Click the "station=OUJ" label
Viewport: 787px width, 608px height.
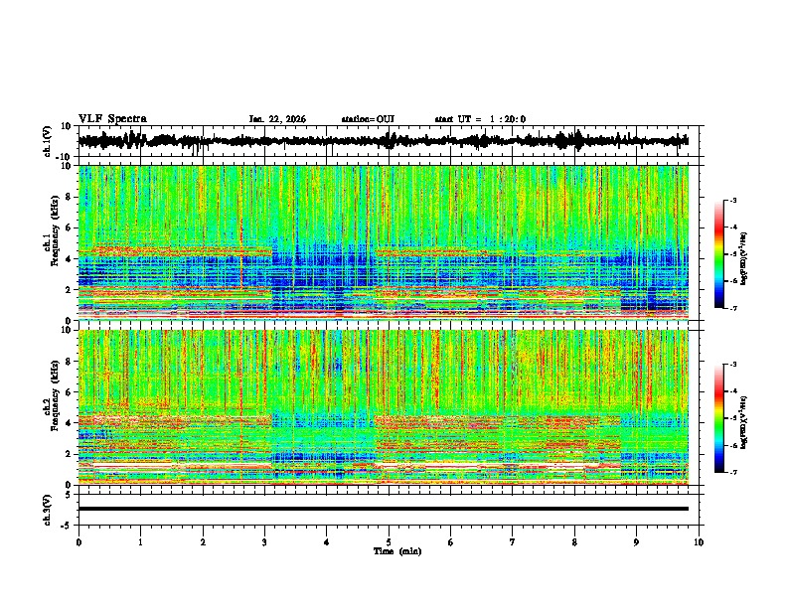(368, 119)
